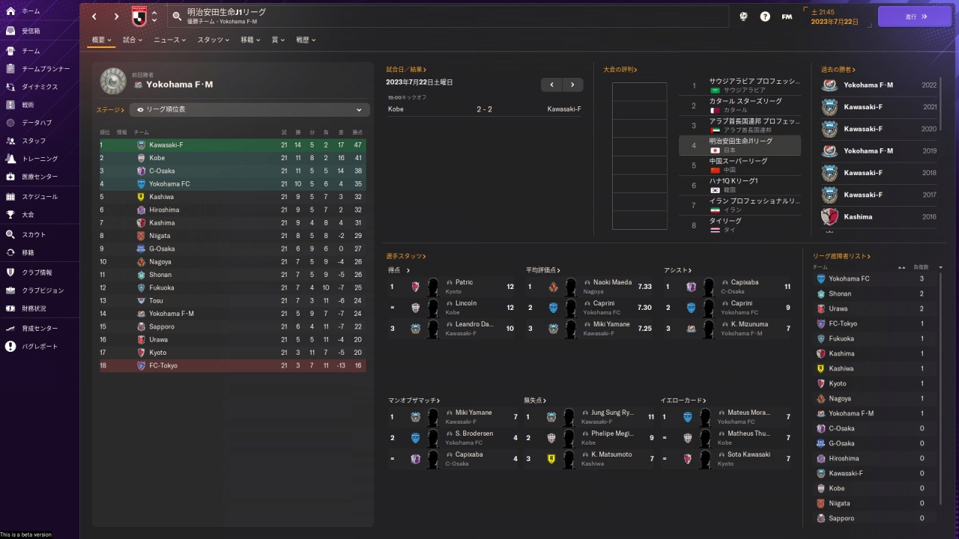The image size is (959, 539).
Task: Click S. Brodersen in man of match list
Action: 474,434
